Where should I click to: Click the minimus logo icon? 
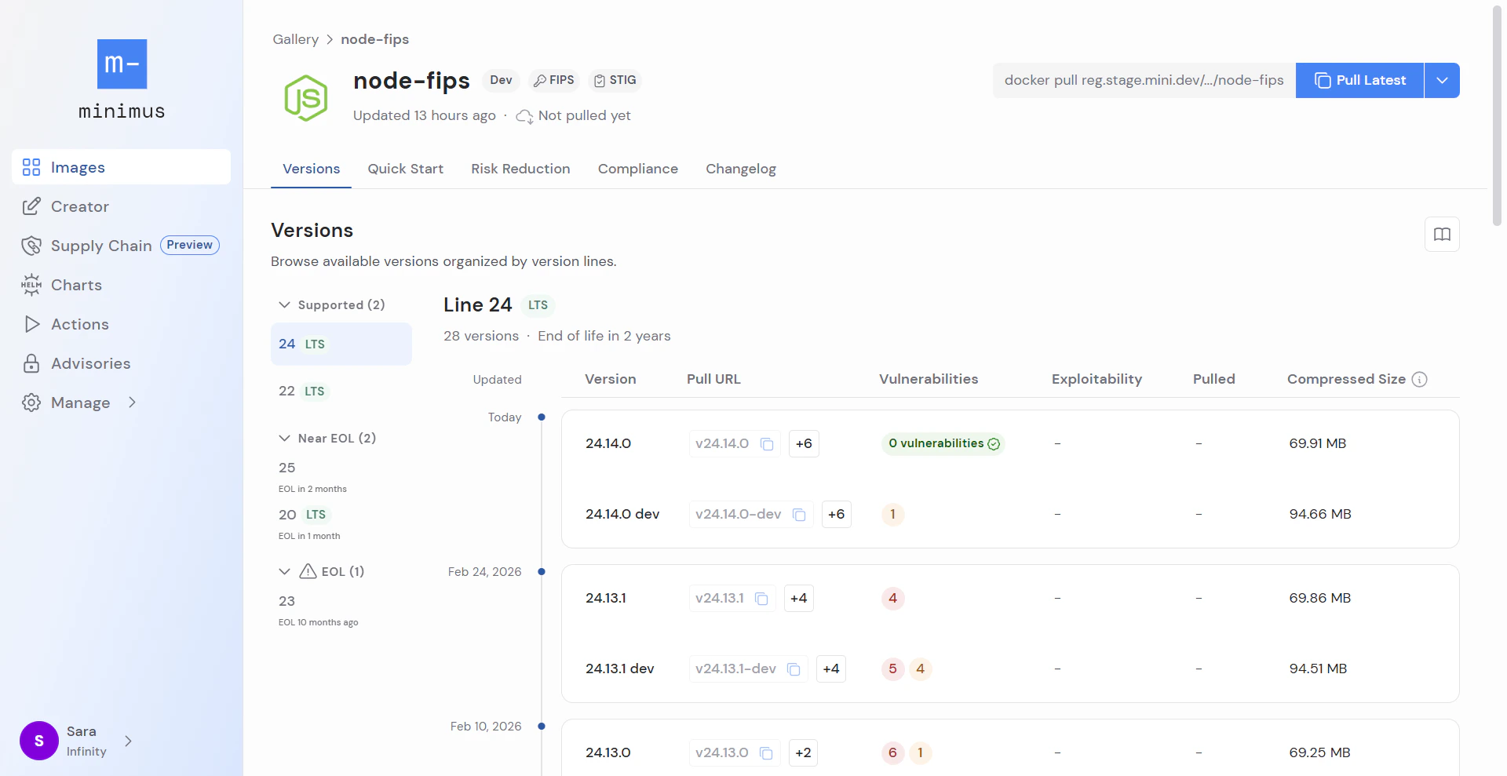(x=122, y=64)
